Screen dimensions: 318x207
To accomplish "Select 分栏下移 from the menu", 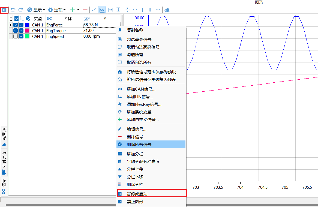I will pos(151,177).
